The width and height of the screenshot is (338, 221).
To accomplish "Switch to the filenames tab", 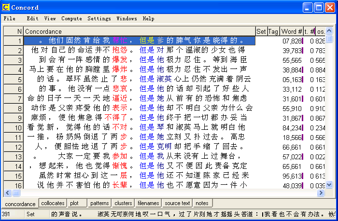I will [148, 203].
